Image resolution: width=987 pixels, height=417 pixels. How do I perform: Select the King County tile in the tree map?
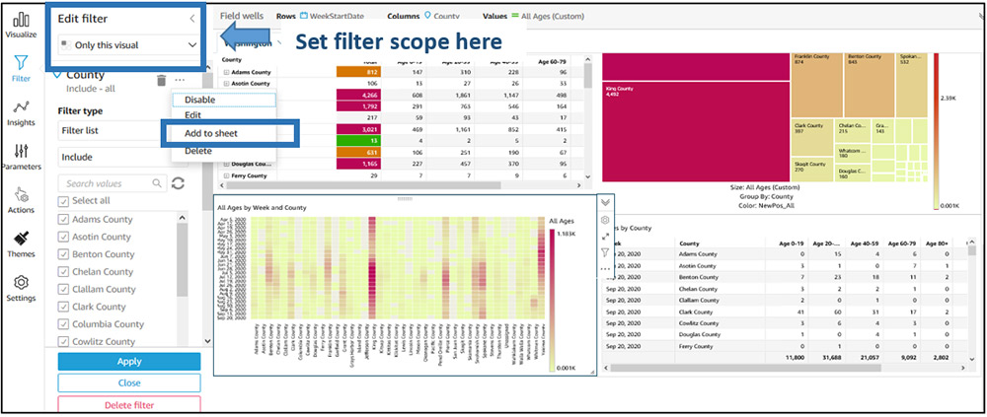tap(696, 131)
